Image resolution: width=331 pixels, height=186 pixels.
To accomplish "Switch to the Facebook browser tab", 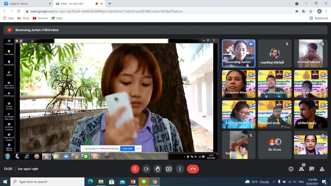I will [x=26, y=4].
